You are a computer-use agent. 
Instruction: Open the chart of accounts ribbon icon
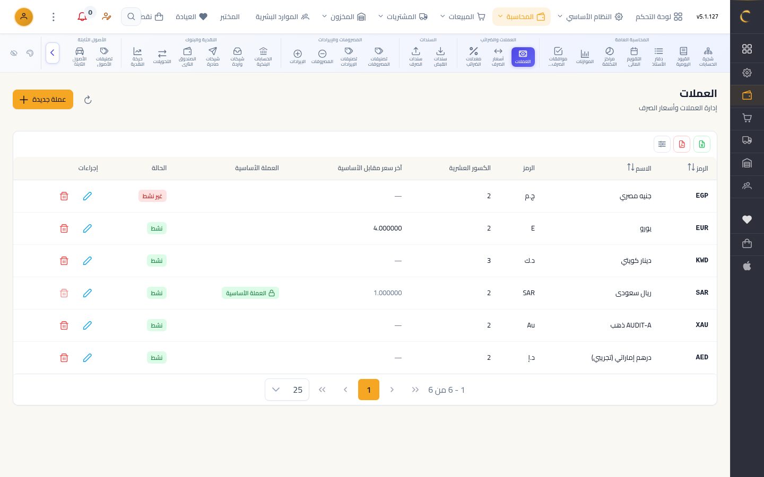tap(708, 56)
